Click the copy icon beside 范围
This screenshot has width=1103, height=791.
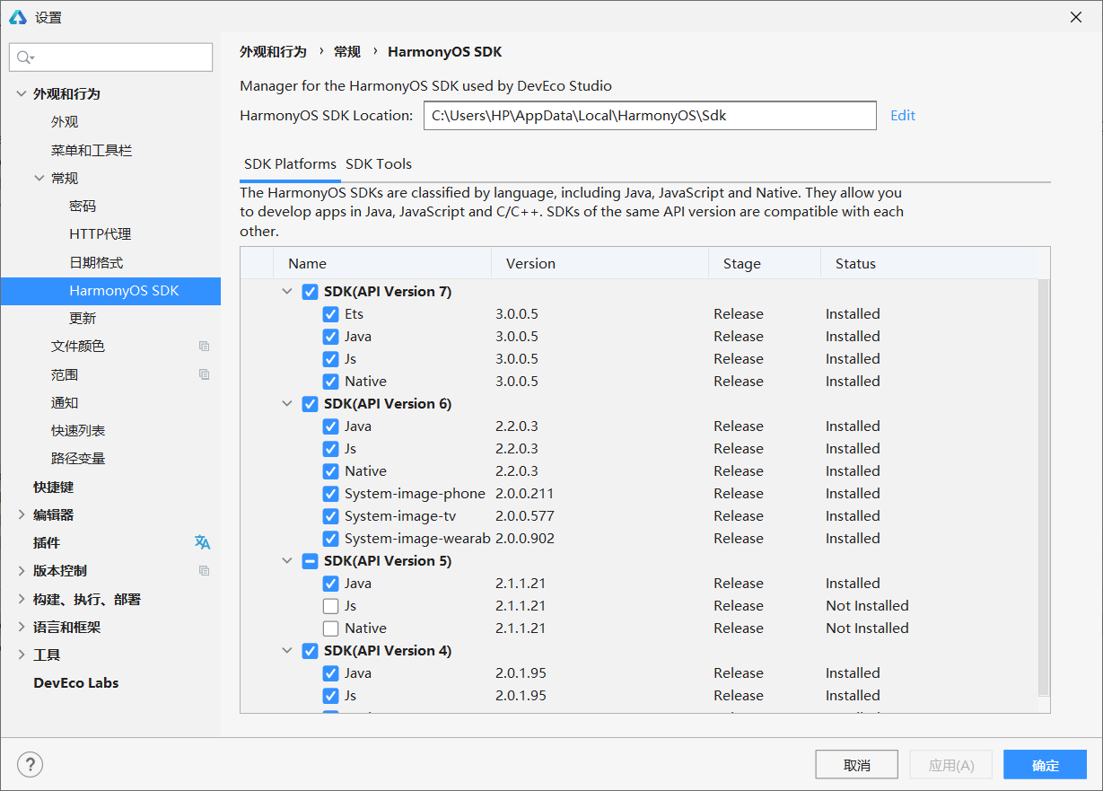tap(204, 374)
